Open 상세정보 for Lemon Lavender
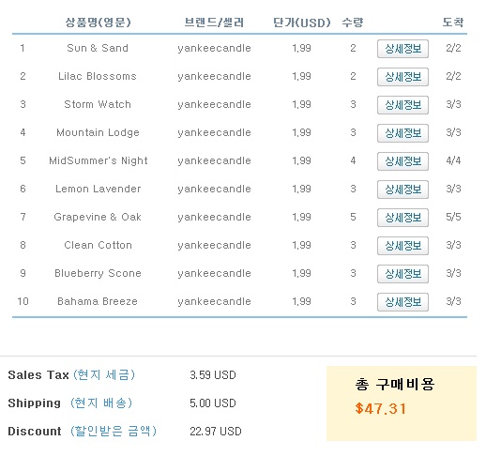Image resolution: width=486 pixels, height=456 pixels. 402,190
